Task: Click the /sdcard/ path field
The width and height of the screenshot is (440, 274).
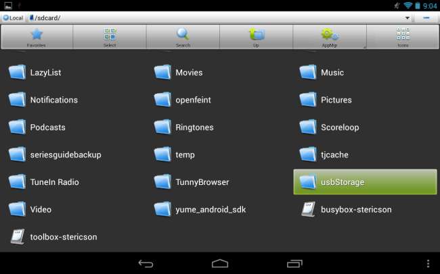Action: coord(220,18)
